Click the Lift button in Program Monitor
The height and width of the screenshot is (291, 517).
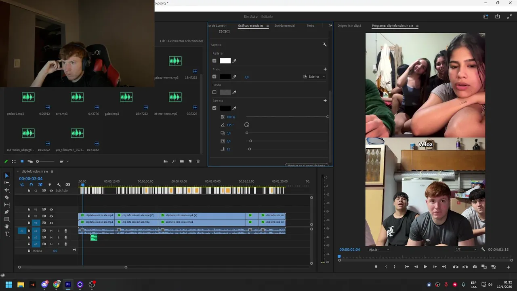456,267
